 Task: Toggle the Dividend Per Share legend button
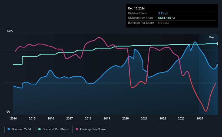53,129
